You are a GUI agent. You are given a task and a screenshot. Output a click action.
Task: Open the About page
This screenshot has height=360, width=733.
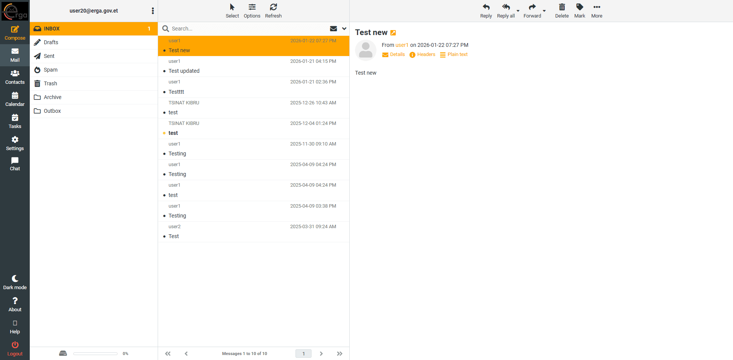point(15,305)
